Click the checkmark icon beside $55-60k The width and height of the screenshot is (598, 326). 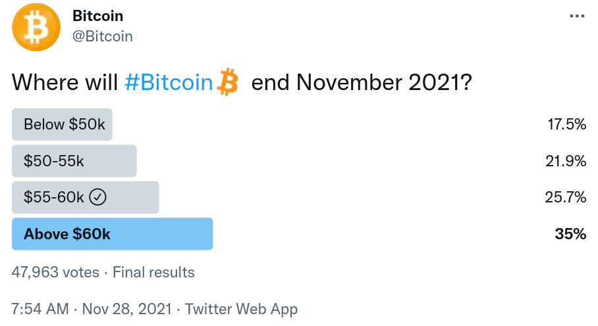(97, 197)
